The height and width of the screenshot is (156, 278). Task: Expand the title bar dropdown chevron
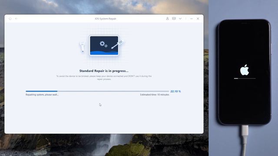point(180,19)
